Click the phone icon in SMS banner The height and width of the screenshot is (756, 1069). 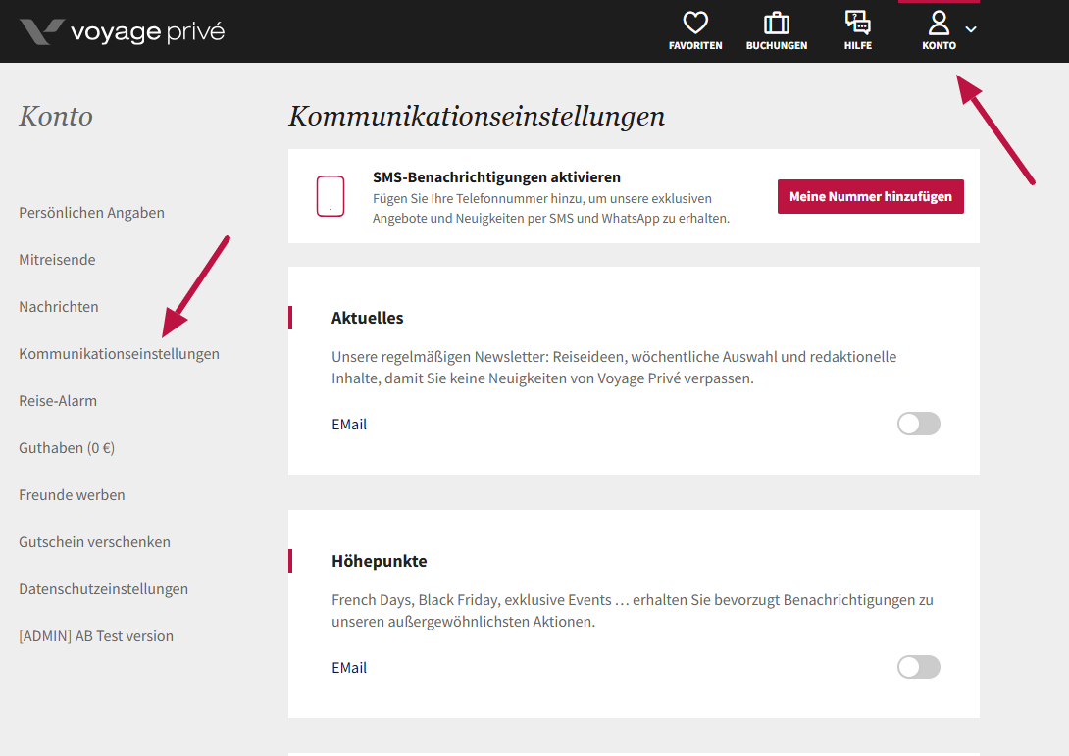pyautogui.click(x=331, y=196)
